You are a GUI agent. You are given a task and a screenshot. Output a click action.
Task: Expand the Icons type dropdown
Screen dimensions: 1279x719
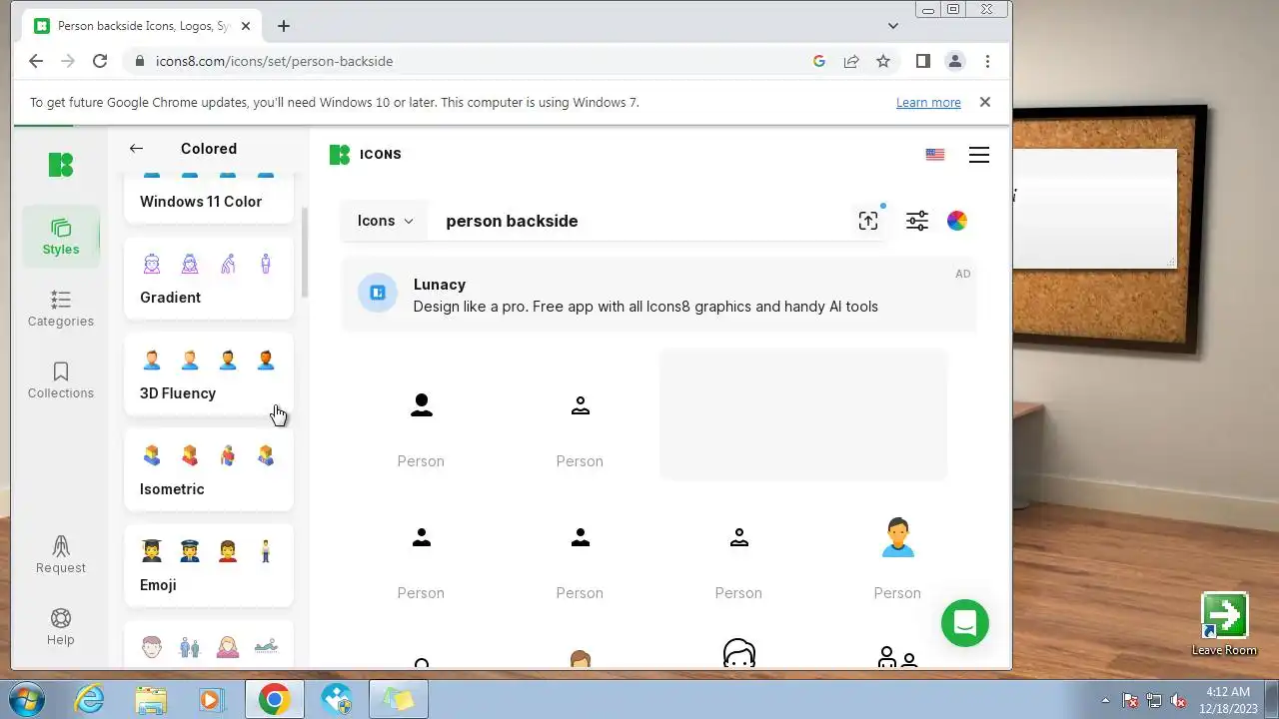click(385, 221)
